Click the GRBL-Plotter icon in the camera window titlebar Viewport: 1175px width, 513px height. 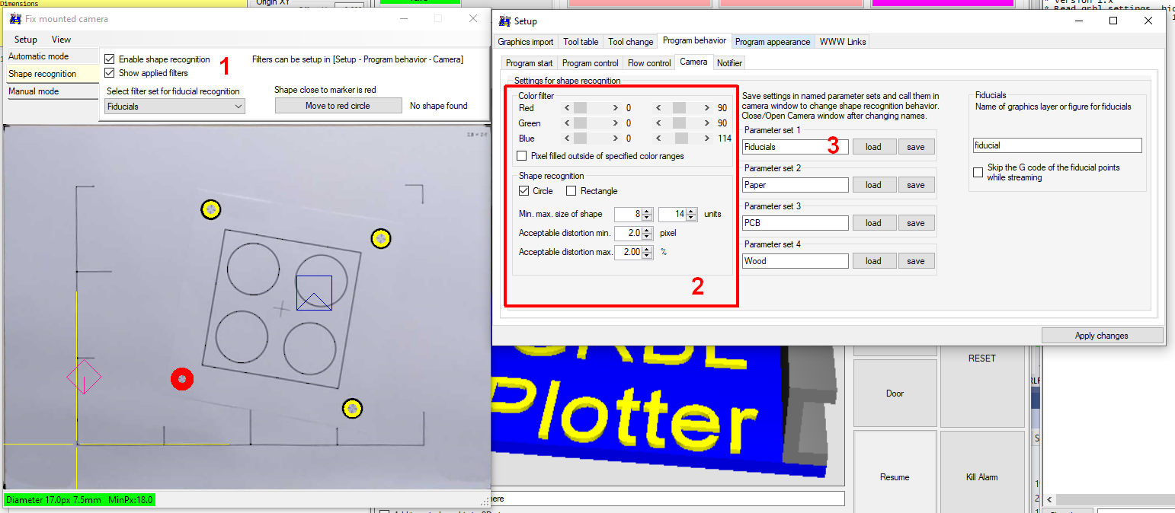(x=17, y=18)
